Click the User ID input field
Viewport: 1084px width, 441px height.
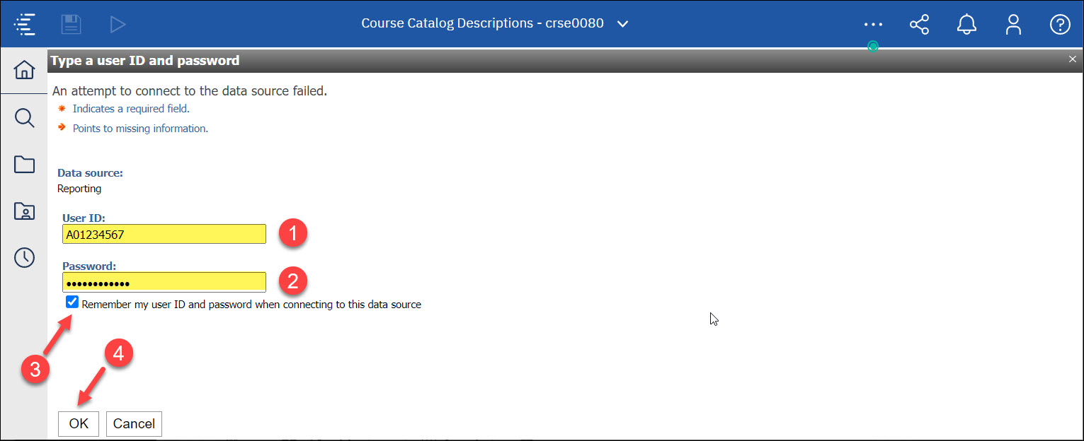click(164, 234)
